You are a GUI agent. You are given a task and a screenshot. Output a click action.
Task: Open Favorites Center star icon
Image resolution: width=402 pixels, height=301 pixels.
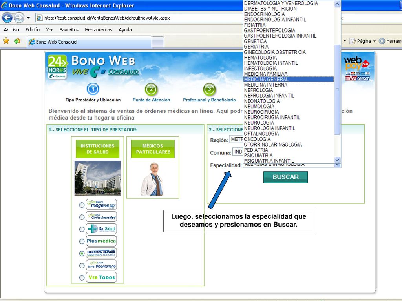[x=6, y=41]
